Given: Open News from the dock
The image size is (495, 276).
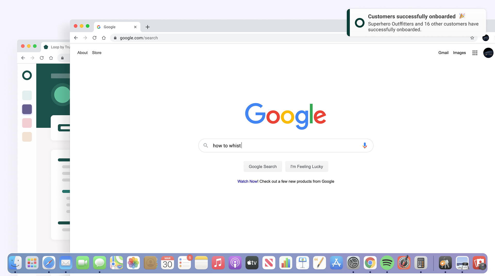Looking at the screenshot, I should pyautogui.click(x=269, y=263).
